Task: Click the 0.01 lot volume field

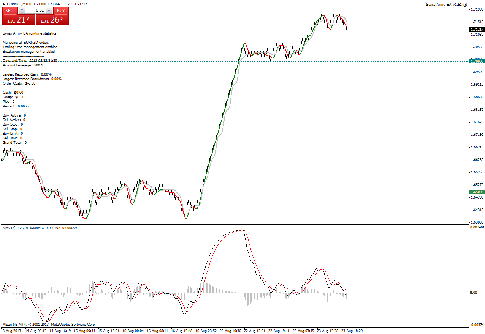Action: click(36, 11)
